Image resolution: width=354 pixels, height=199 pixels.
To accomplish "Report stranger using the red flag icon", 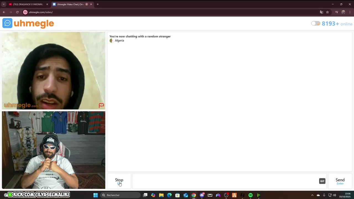I will pyautogui.click(x=101, y=105).
